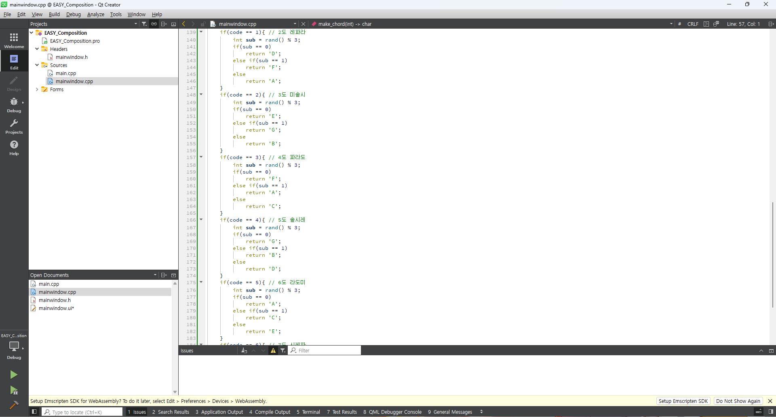
Task: Open Debug mode in sidebar
Action: tap(14, 105)
